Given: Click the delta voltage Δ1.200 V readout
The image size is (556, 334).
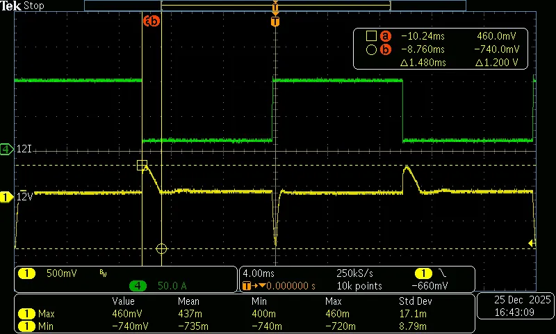Looking at the screenshot, I should (x=496, y=63).
